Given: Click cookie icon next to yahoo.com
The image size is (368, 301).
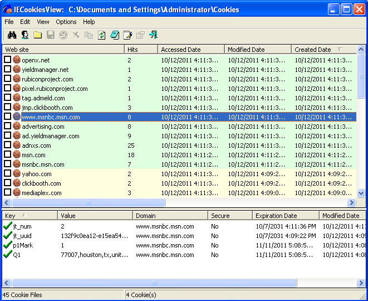Looking at the screenshot, I should [17, 173].
